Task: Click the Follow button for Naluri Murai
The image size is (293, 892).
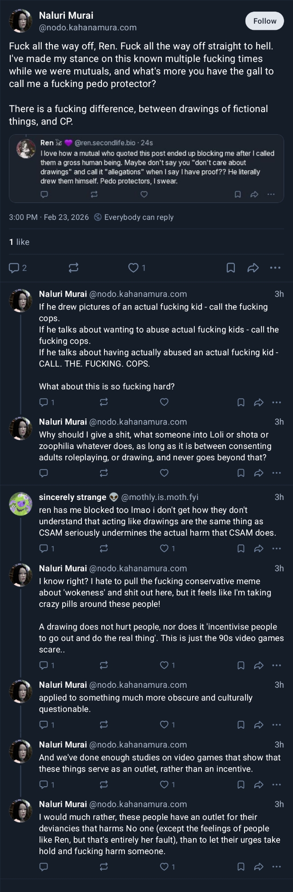Action: click(x=265, y=21)
